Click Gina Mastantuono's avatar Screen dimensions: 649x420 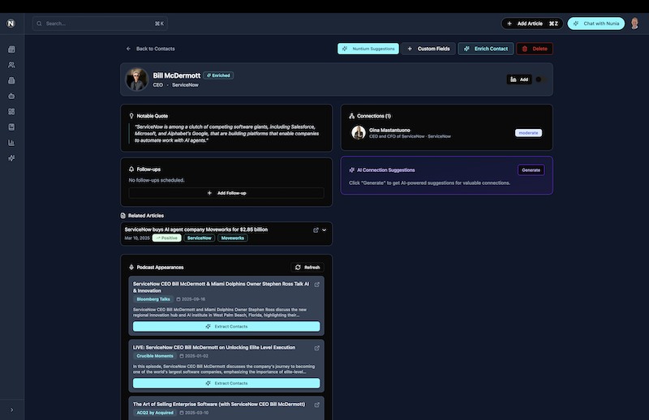(x=359, y=133)
